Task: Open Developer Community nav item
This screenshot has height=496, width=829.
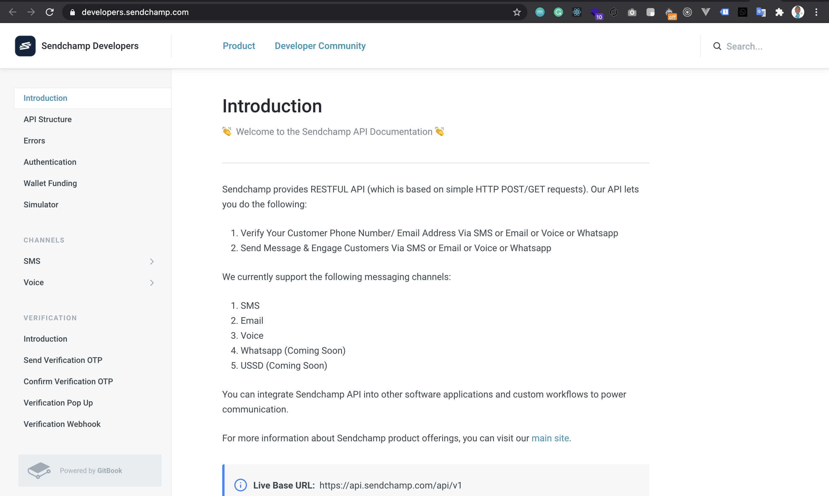Action: [x=320, y=46]
